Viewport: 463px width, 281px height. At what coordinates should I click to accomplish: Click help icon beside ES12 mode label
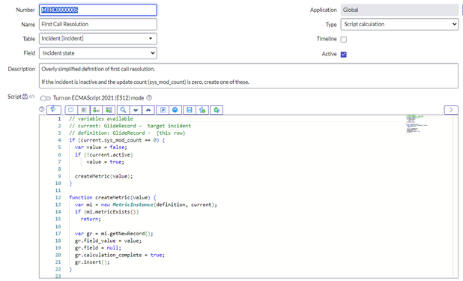(149, 98)
